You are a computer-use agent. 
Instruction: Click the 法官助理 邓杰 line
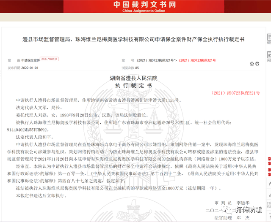tap(232, 218)
